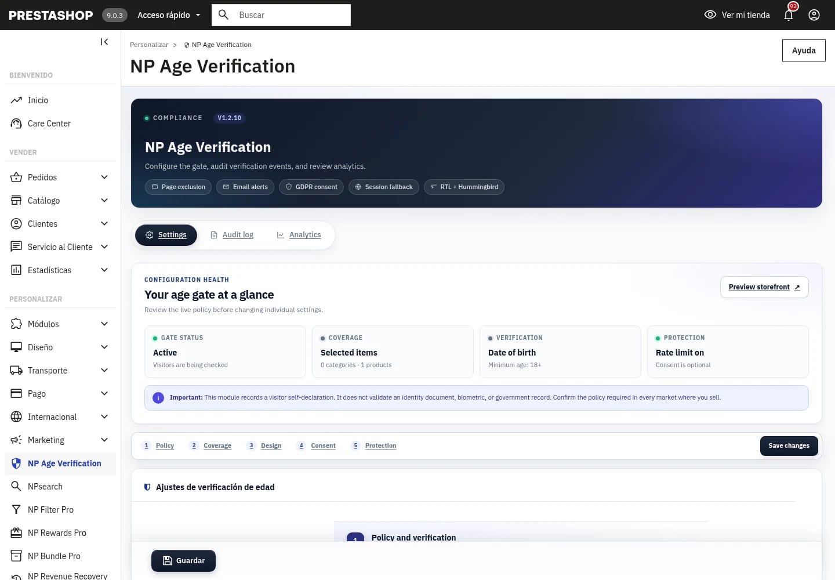This screenshot has width=835, height=580.
Task: Click the Gate Status Active card
Action: pyautogui.click(x=225, y=352)
